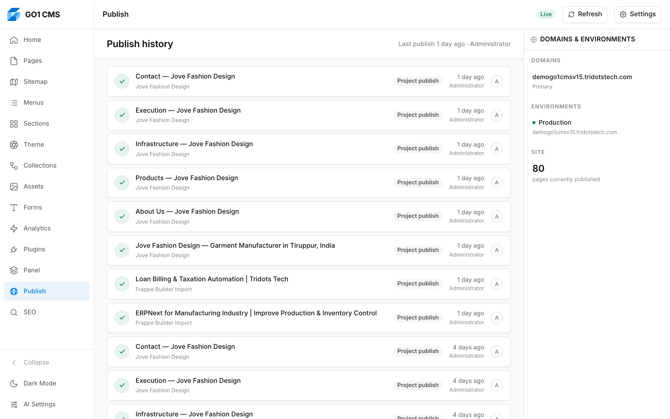Viewport: 670px width, 419px height.
Task: Click the Live status badge
Action: click(546, 14)
